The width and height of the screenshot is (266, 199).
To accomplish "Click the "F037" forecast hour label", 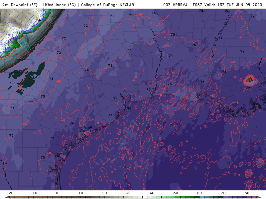I will [197, 5].
